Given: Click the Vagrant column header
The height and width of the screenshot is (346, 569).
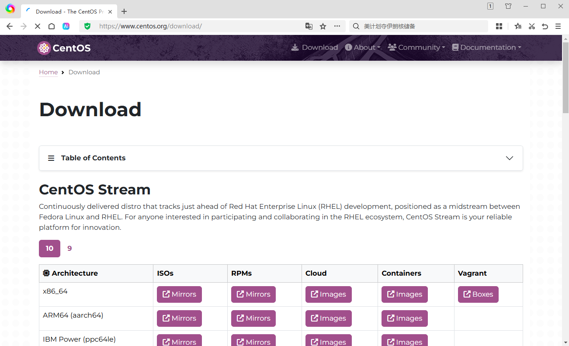Looking at the screenshot, I should pos(489,273).
